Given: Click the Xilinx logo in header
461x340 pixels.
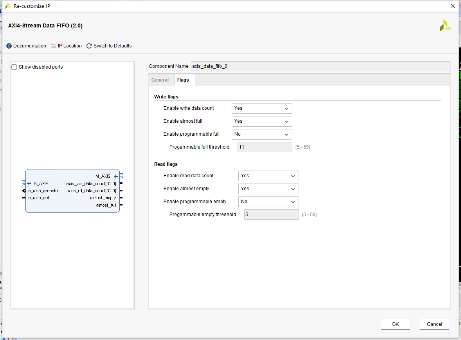Looking at the screenshot, I should (x=445, y=25).
